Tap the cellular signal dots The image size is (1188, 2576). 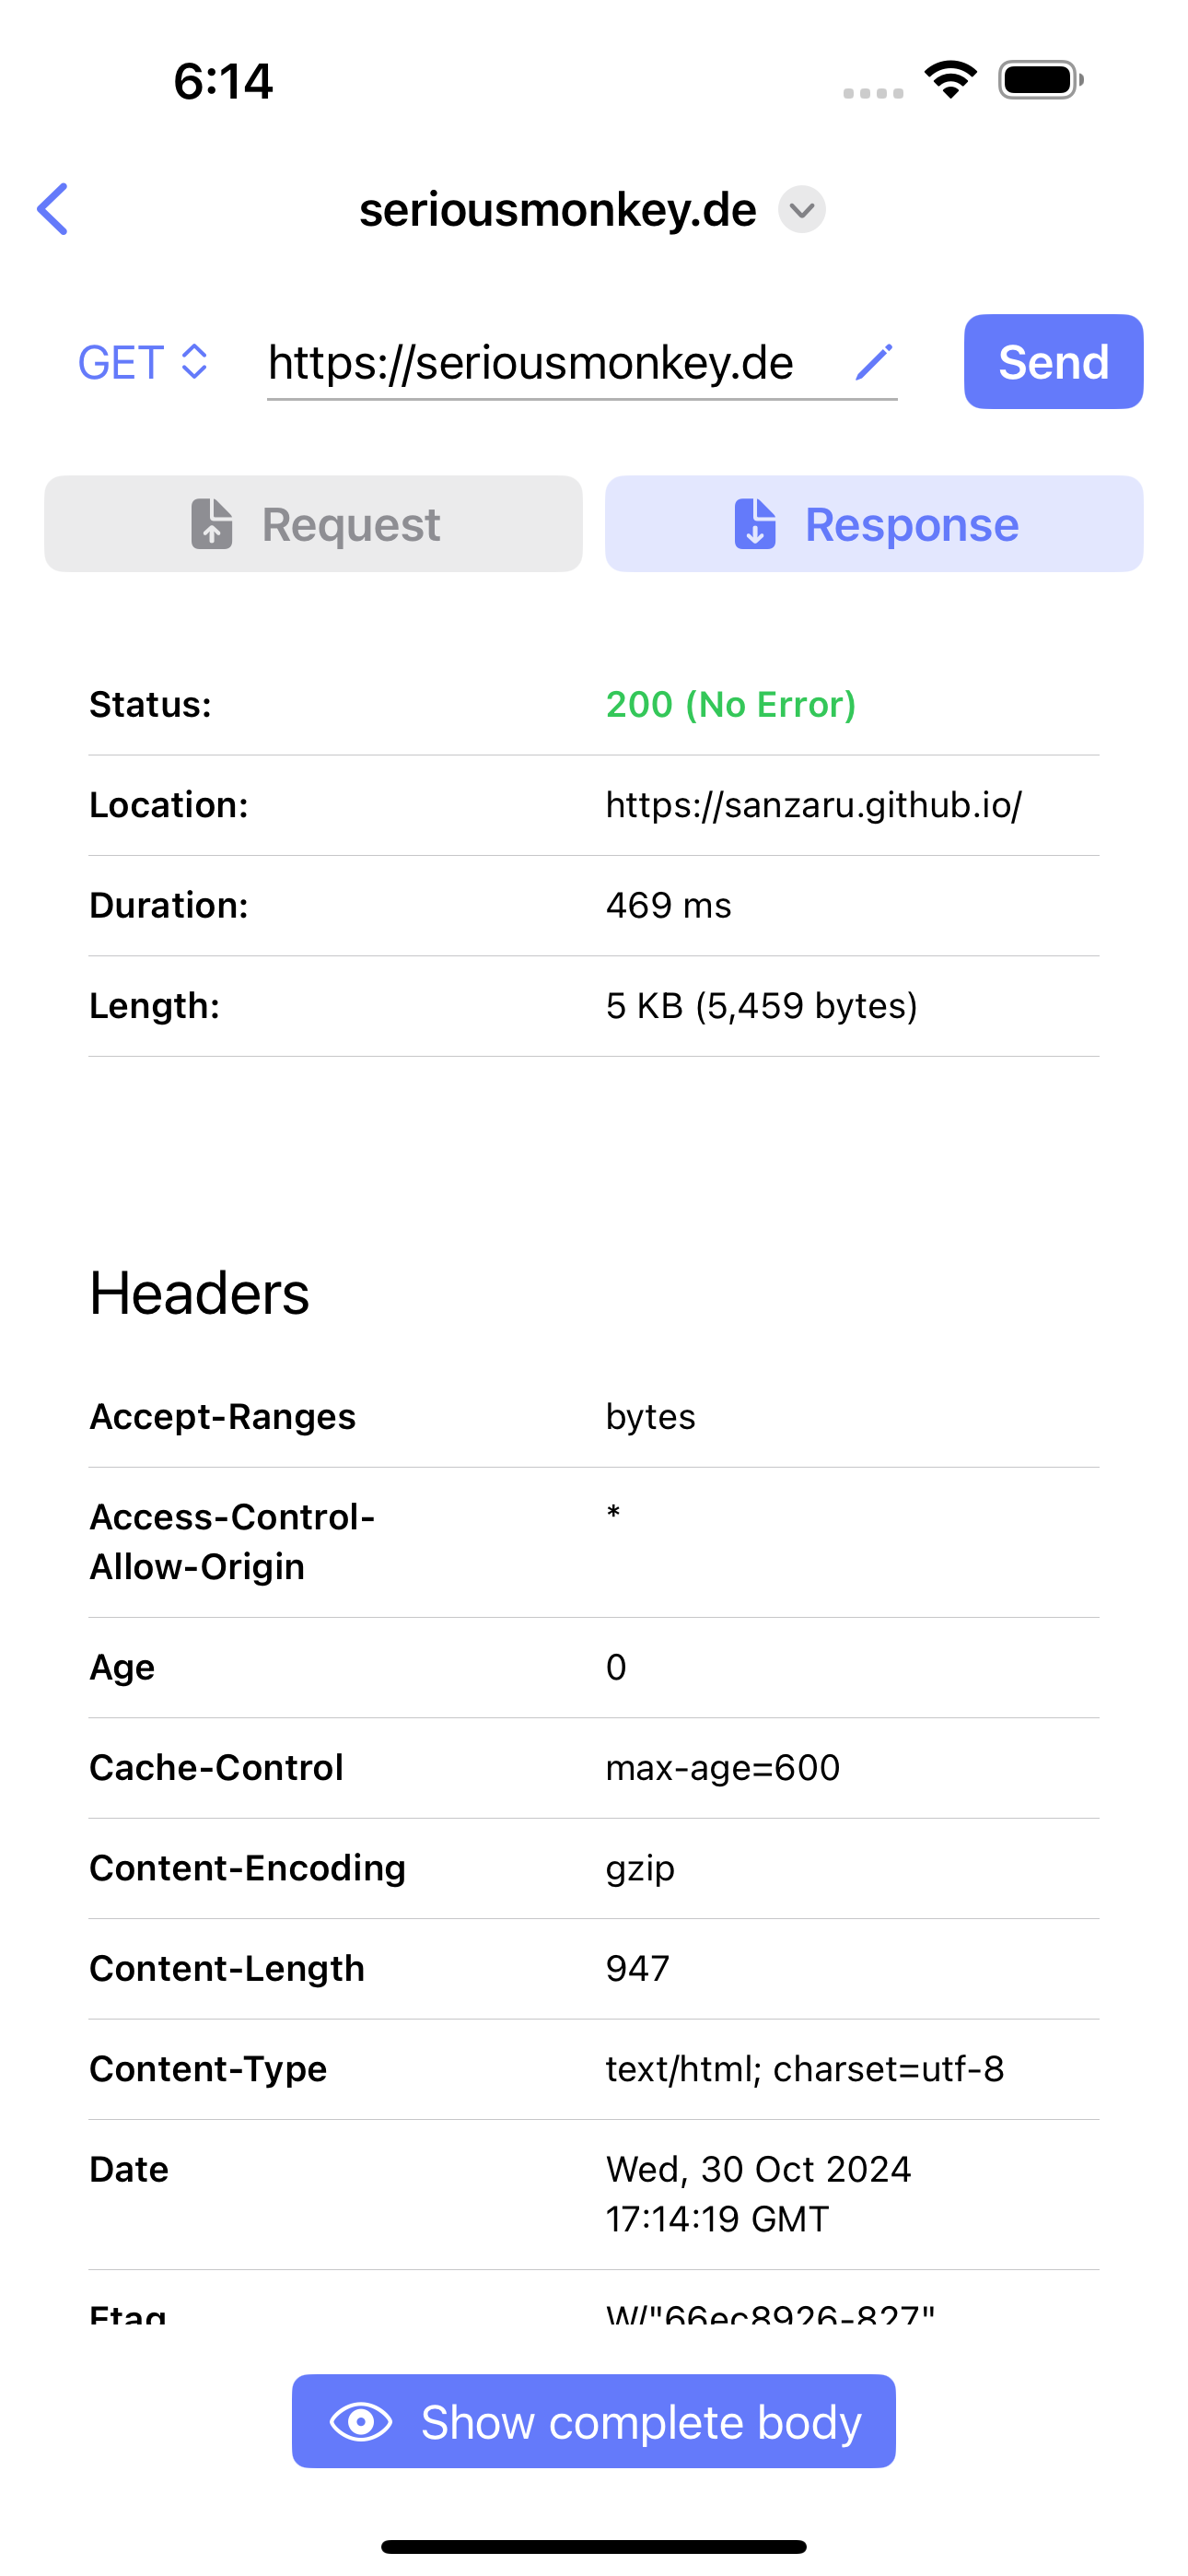[x=873, y=93]
